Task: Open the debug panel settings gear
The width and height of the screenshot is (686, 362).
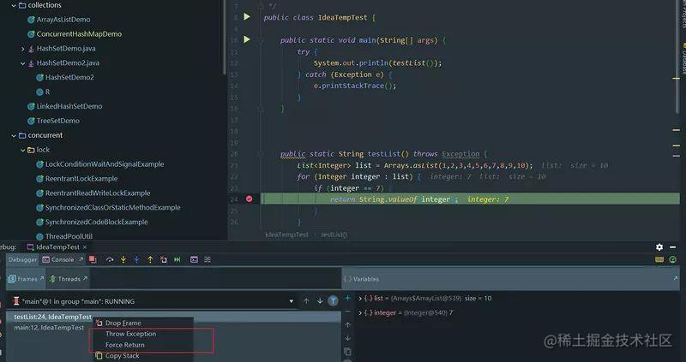Action: [x=659, y=247]
